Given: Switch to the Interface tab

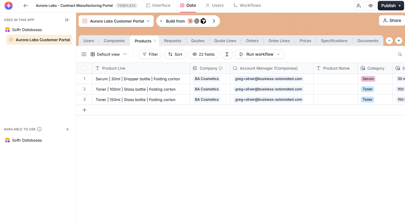Looking at the screenshot, I should 158,5.
